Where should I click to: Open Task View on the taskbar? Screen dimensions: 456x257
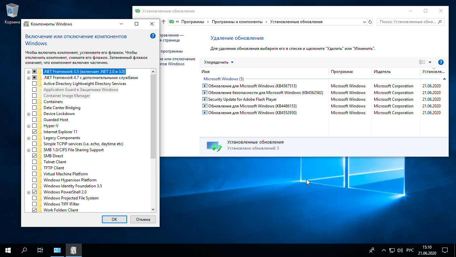pos(40,250)
